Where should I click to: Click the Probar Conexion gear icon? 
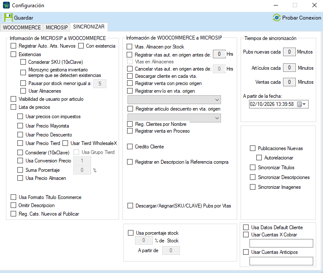tap(277, 18)
